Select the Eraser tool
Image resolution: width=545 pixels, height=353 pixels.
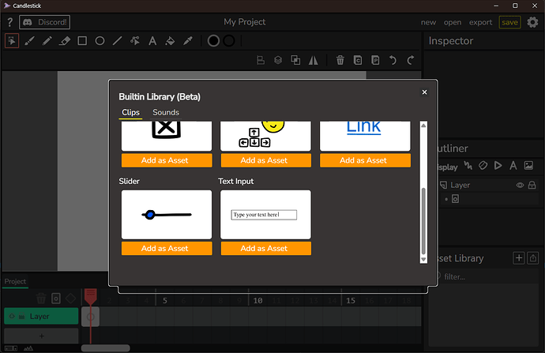[65, 41]
